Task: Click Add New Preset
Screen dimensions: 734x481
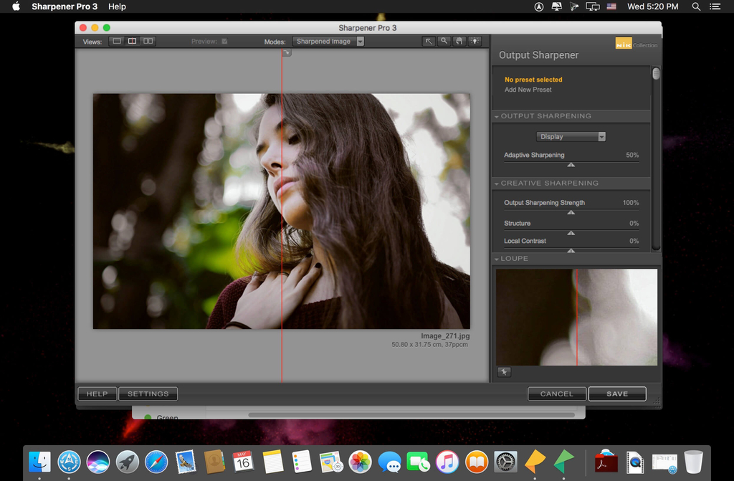Action: click(x=528, y=90)
